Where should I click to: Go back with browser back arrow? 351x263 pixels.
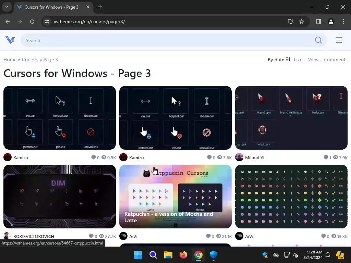click(x=8, y=22)
